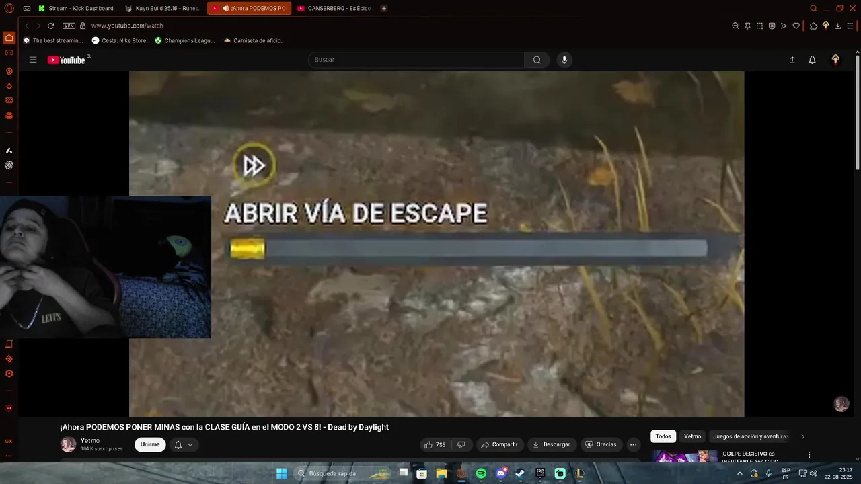The width and height of the screenshot is (861, 484).
Task: Open the Windows Start menu
Action: pos(282,473)
